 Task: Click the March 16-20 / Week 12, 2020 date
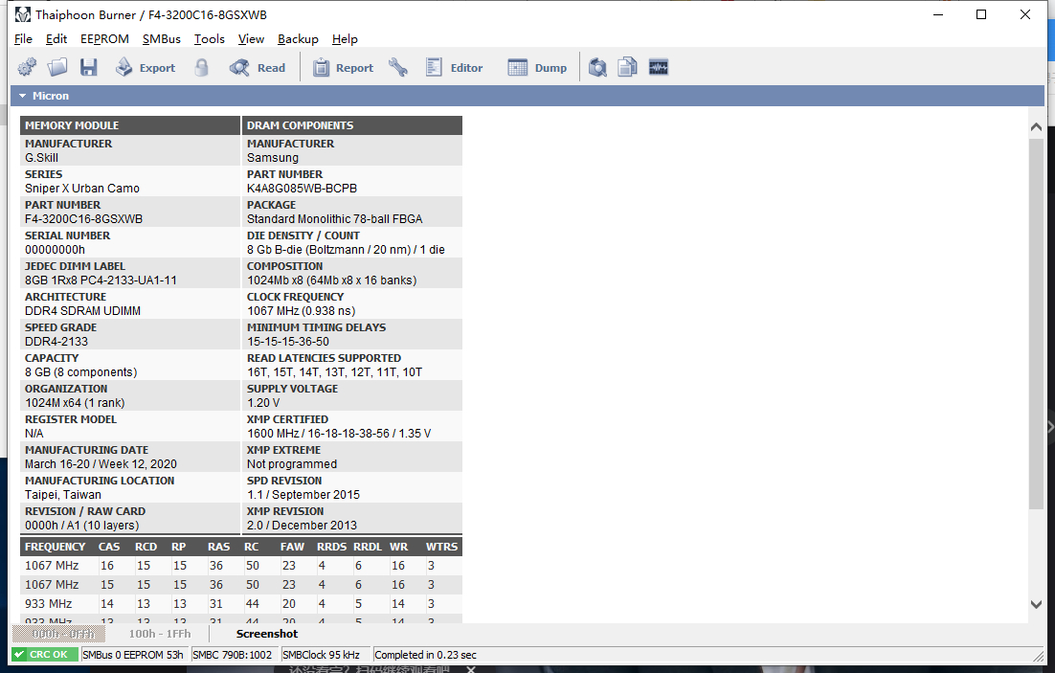coord(101,463)
